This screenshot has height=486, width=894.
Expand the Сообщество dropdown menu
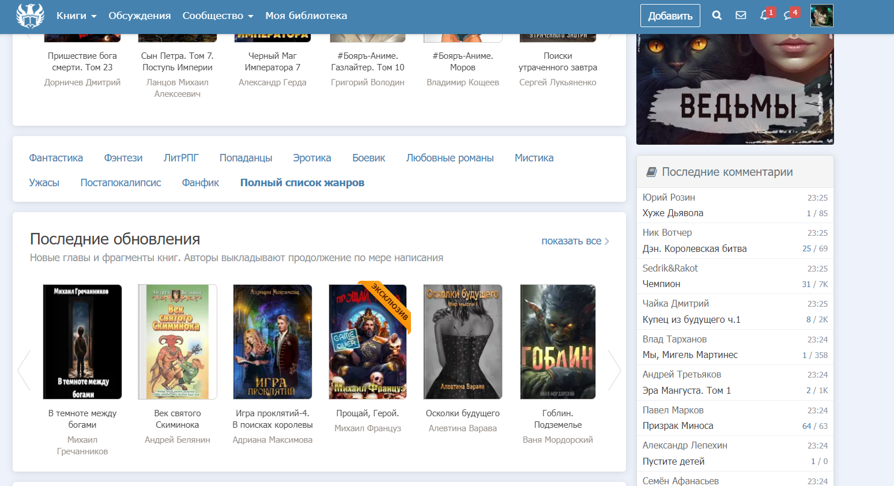point(218,16)
